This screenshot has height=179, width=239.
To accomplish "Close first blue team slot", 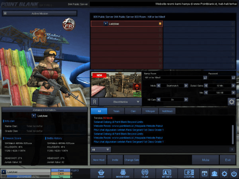I will pos(233,24).
